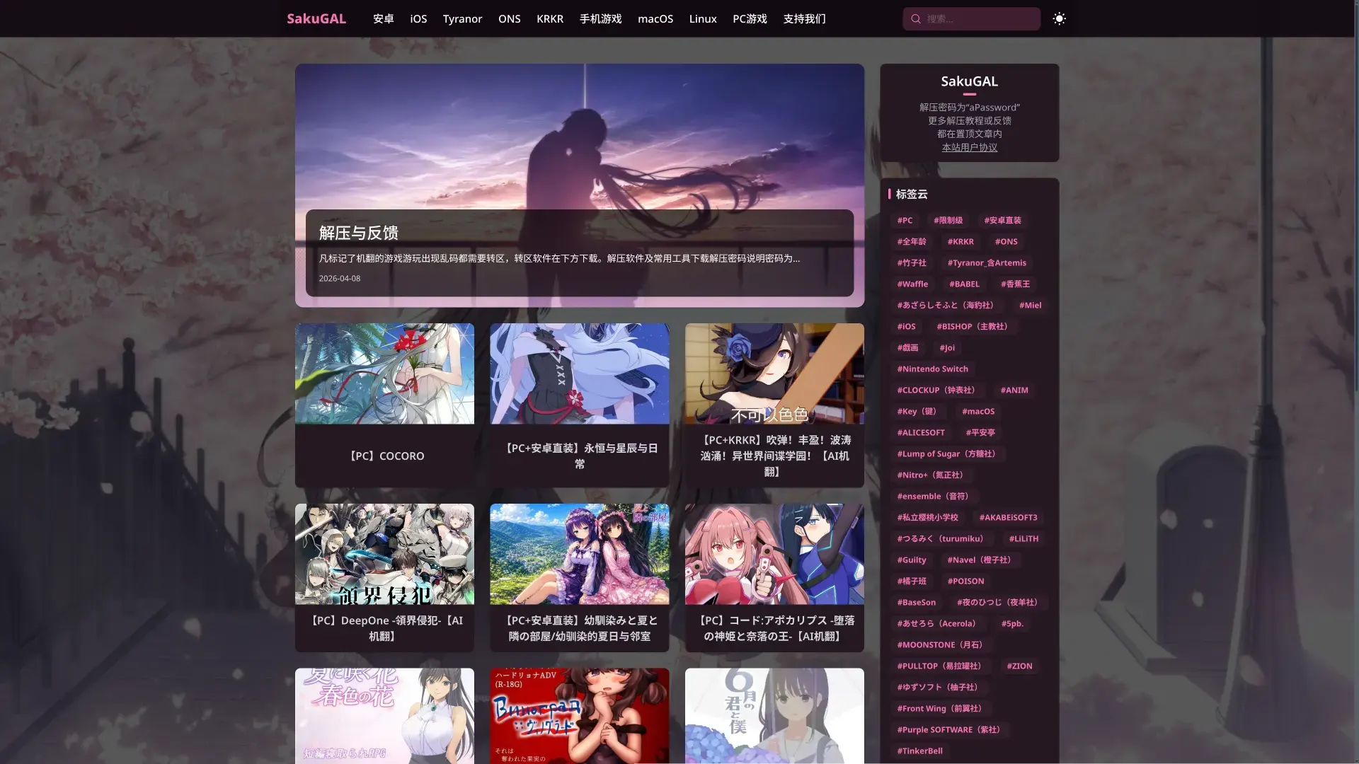The height and width of the screenshot is (764, 1359).
Task: Filter by the #Nintendo Switch tag
Action: click(932, 369)
